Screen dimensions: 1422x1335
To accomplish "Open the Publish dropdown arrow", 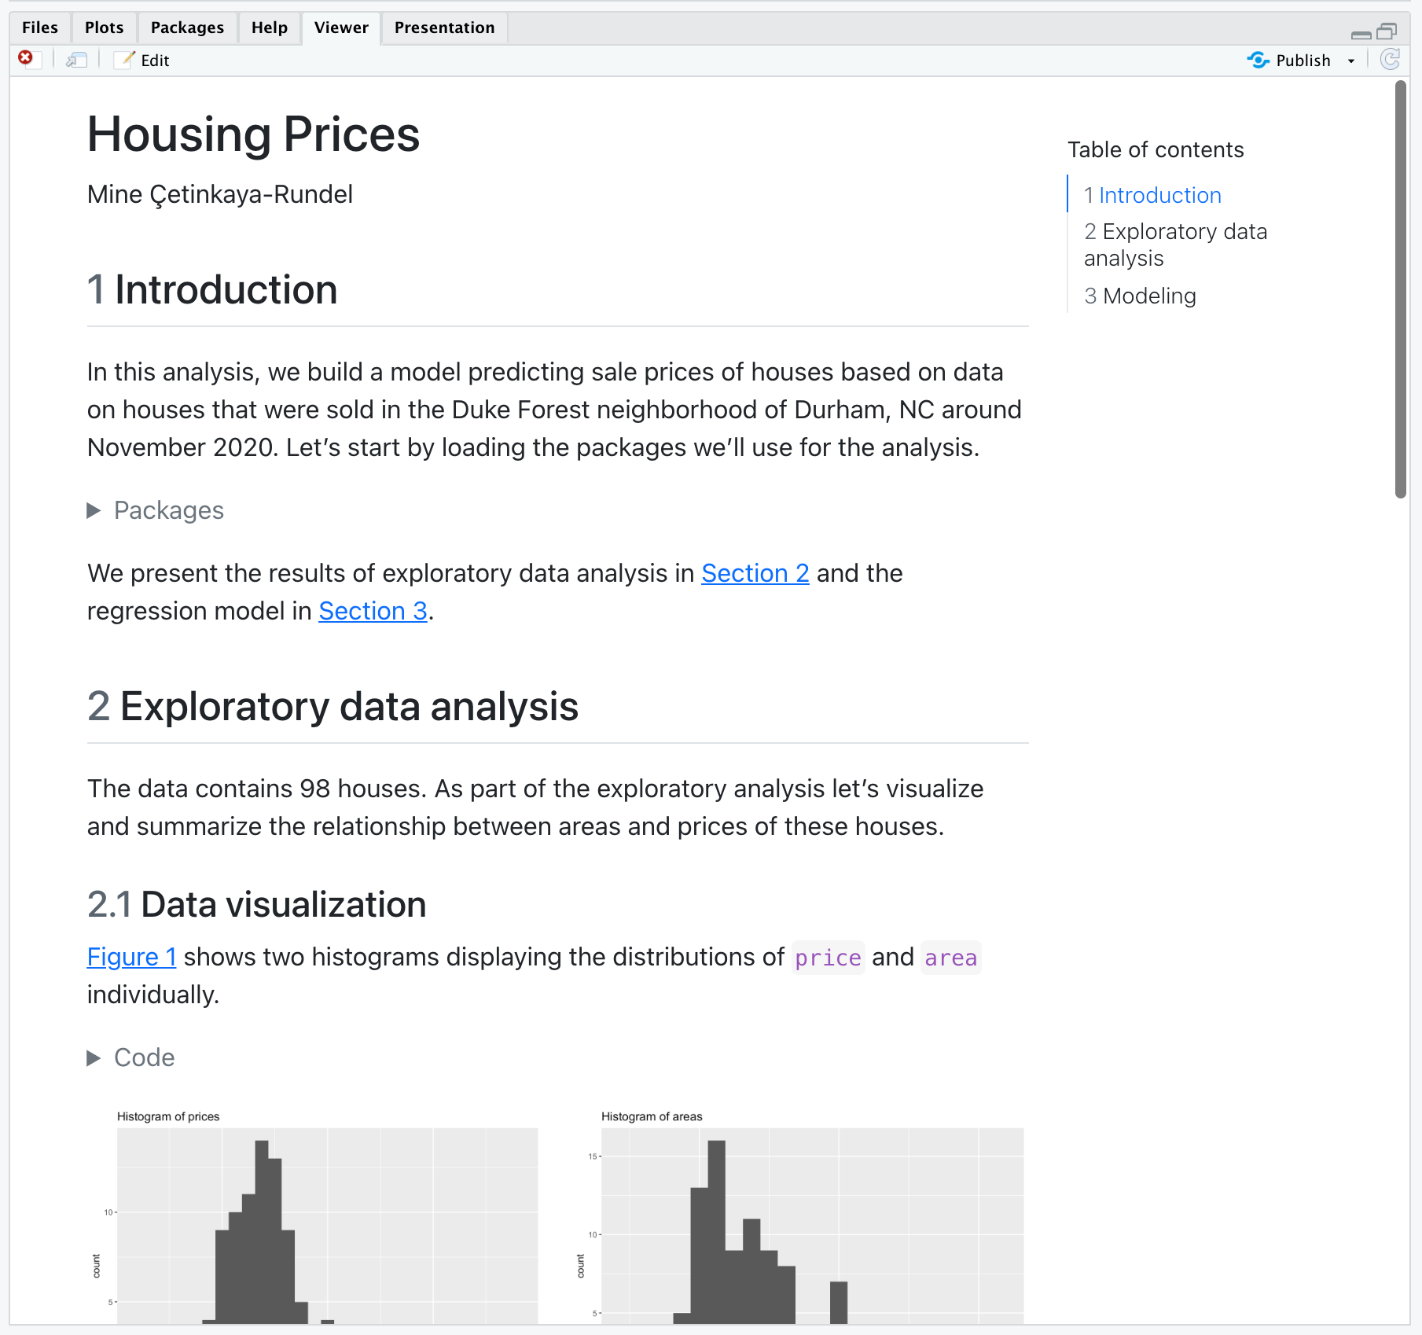I will click(1350, 60).
